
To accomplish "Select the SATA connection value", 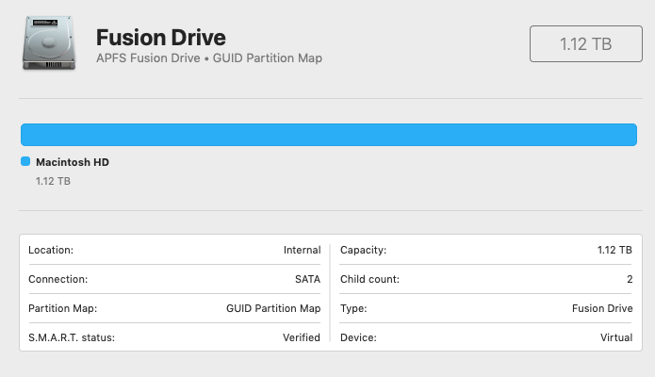I will pyautogui.click(x=307, y=279).
